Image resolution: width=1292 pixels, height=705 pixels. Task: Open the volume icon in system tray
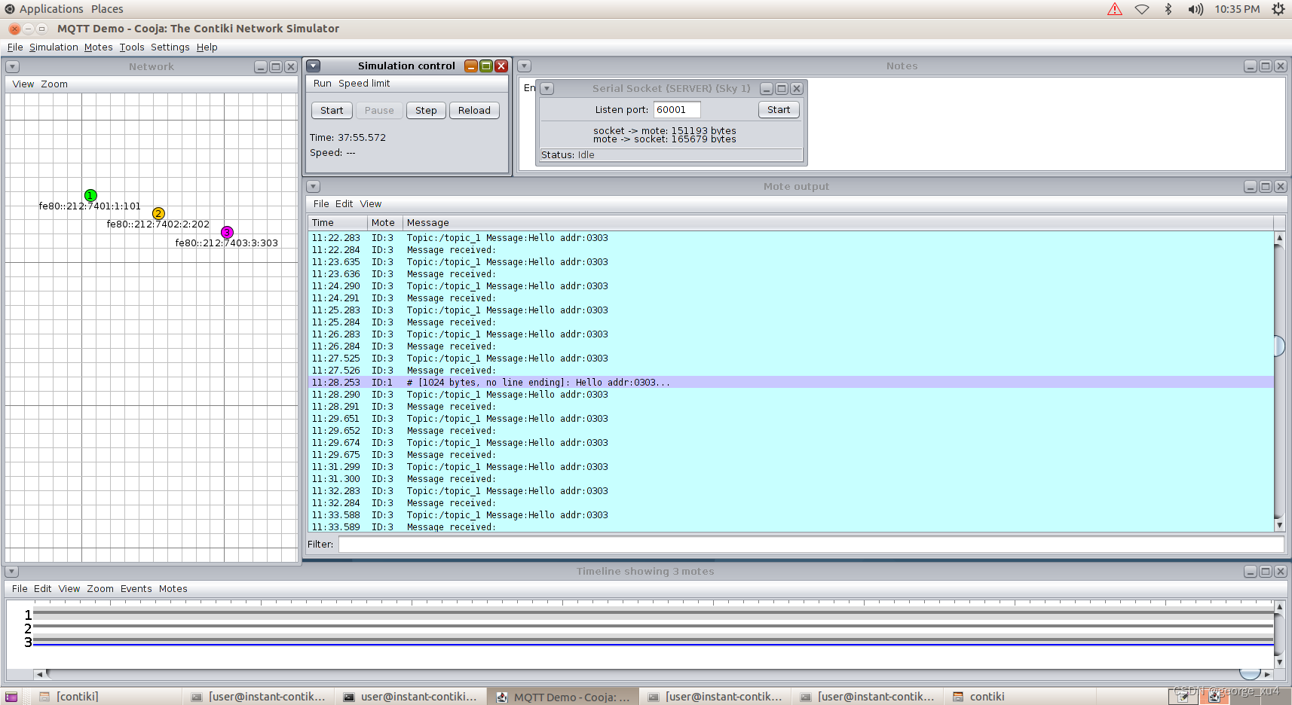1195,8
